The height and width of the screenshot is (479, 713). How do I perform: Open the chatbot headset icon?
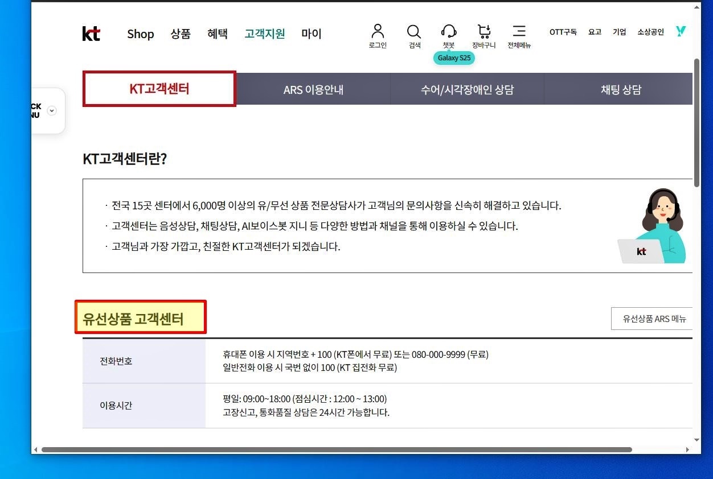[449, 31]
